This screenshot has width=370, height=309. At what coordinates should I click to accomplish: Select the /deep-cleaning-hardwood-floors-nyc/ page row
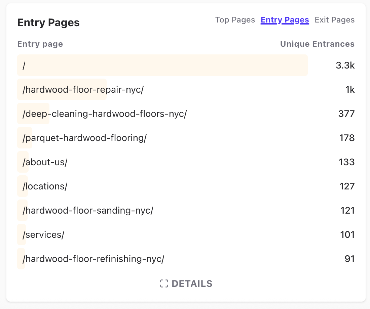(104, 114)
